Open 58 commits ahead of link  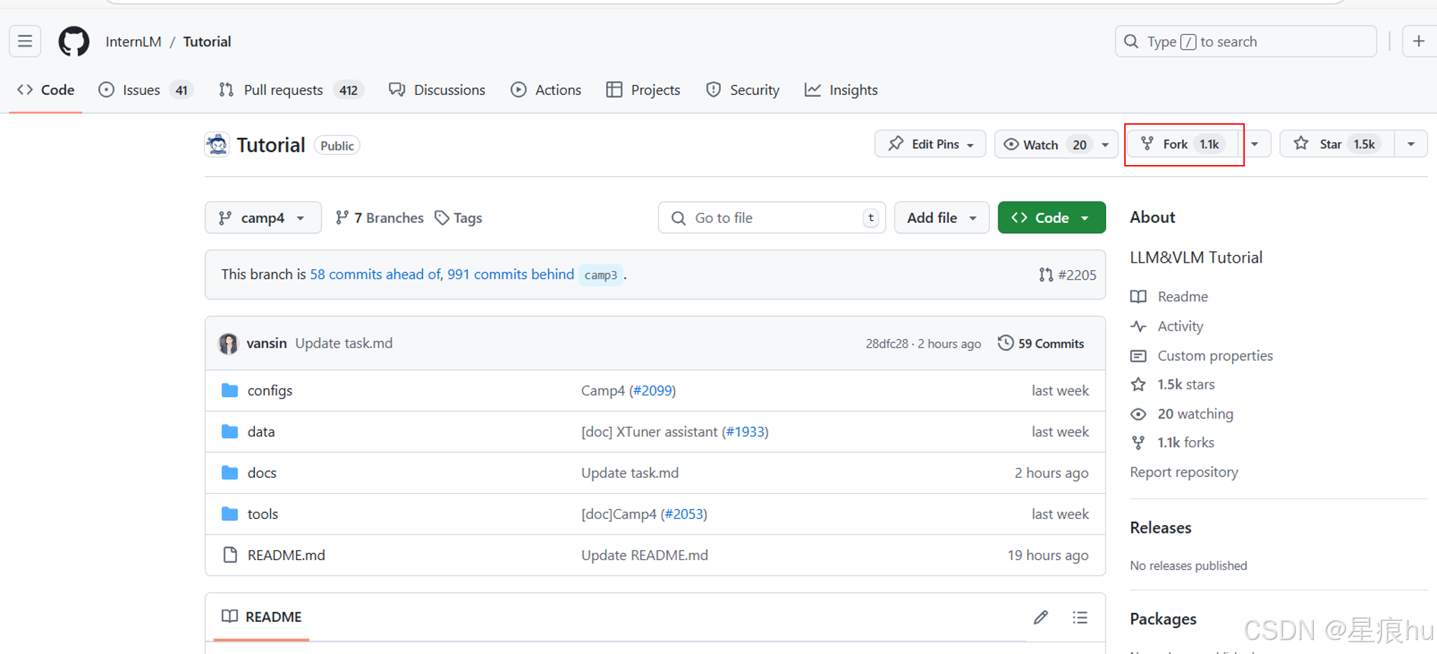pyautogui.click(x=375, y=274)
